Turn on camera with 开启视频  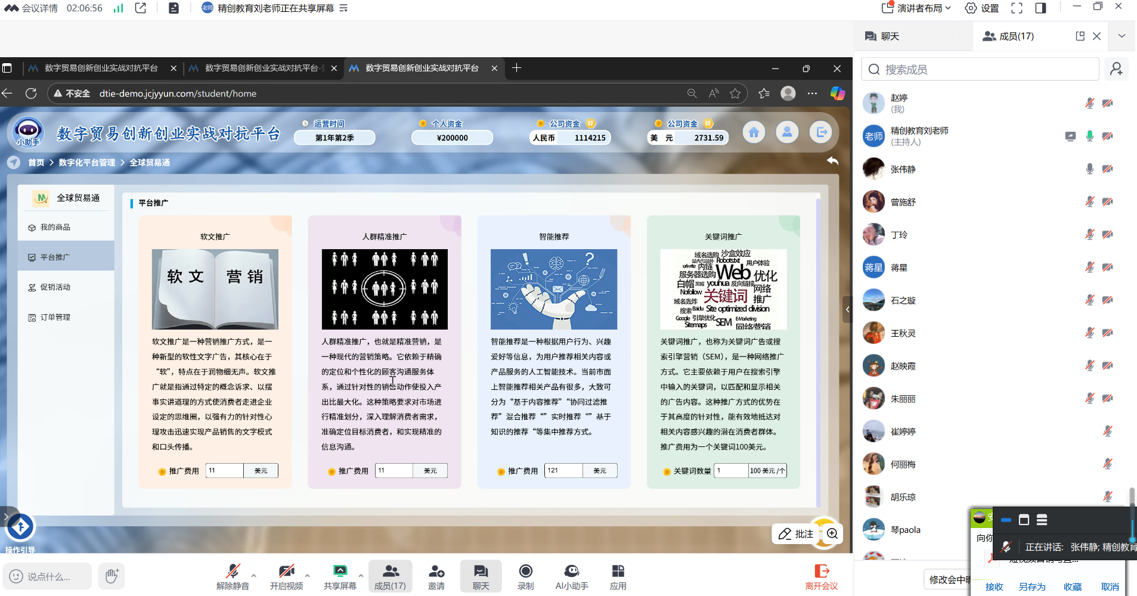[286, 576]
